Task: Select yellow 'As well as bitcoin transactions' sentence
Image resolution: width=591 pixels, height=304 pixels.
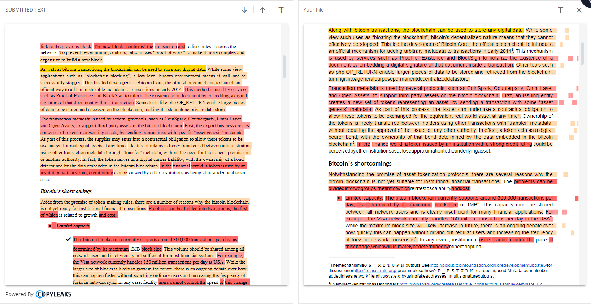Action: [x=123, y=69]
